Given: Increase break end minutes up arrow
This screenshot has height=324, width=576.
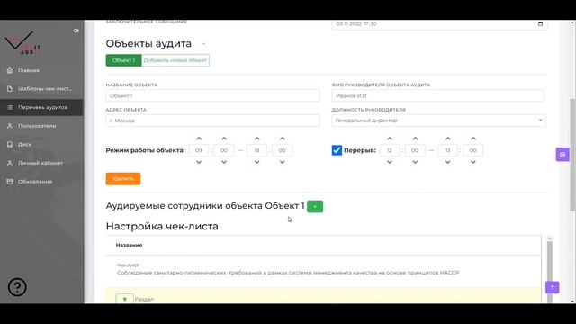Looking at the screenshot, I should [473, 139].
